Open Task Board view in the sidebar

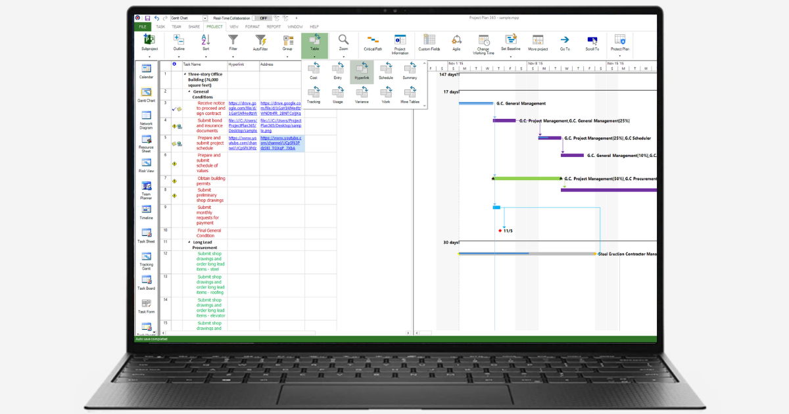pos(146,282)
